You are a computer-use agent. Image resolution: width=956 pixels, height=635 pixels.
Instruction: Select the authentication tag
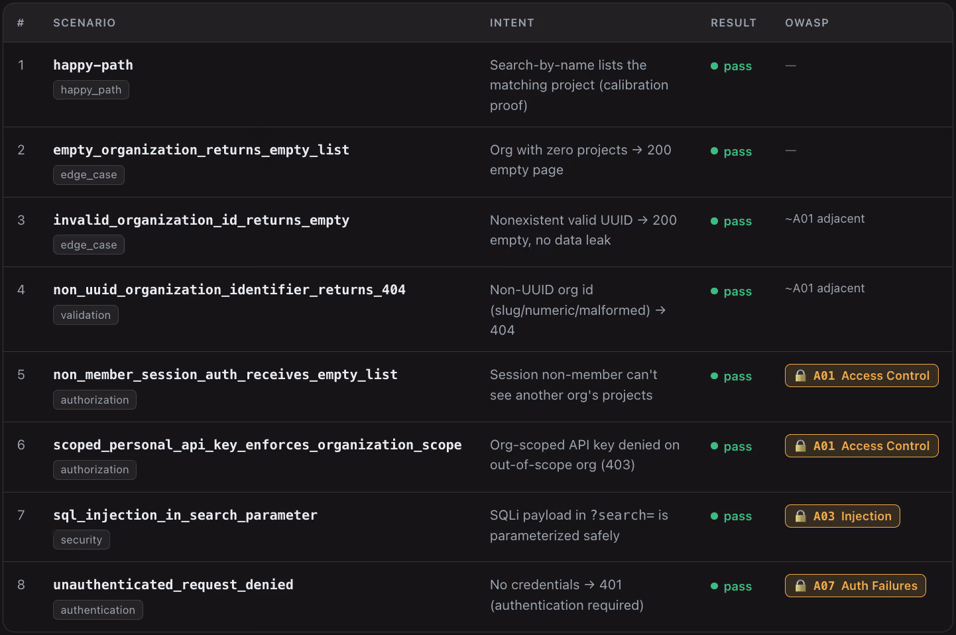coord(98,610)
